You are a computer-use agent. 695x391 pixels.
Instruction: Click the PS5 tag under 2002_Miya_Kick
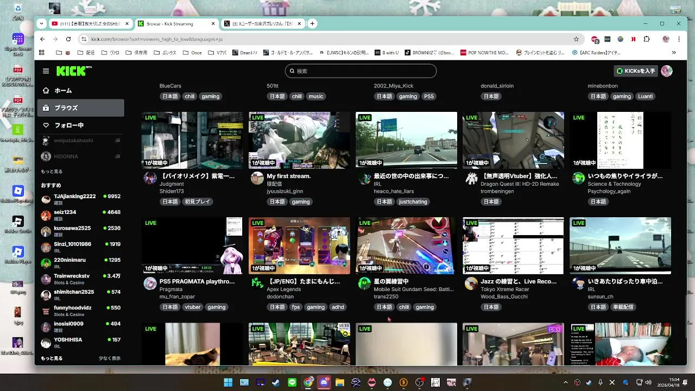[x=429, y=96]
